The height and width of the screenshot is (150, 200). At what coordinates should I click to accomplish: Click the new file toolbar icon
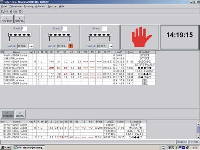[2, 11]
